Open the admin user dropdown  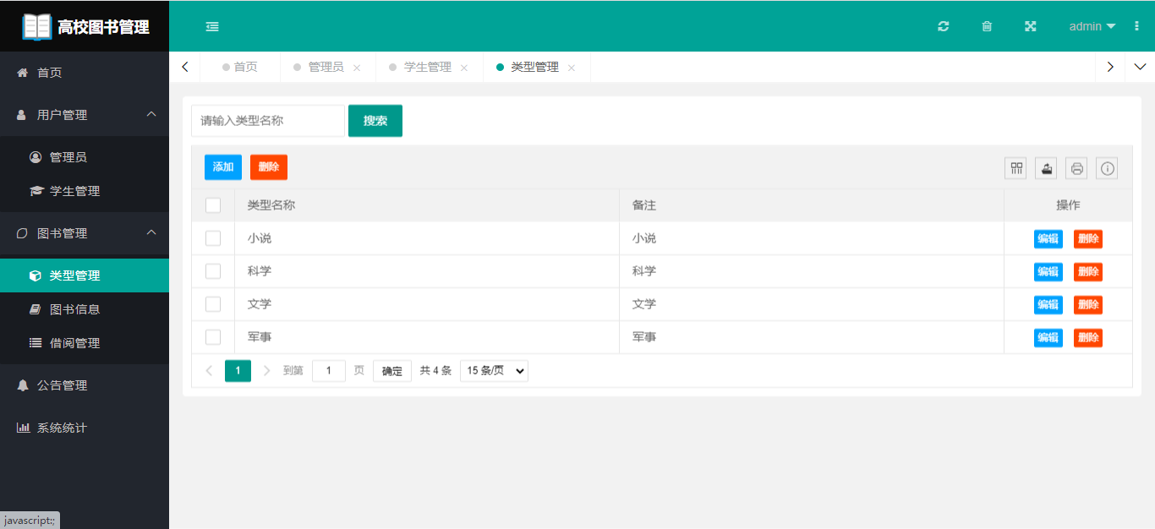(1092, 26)
